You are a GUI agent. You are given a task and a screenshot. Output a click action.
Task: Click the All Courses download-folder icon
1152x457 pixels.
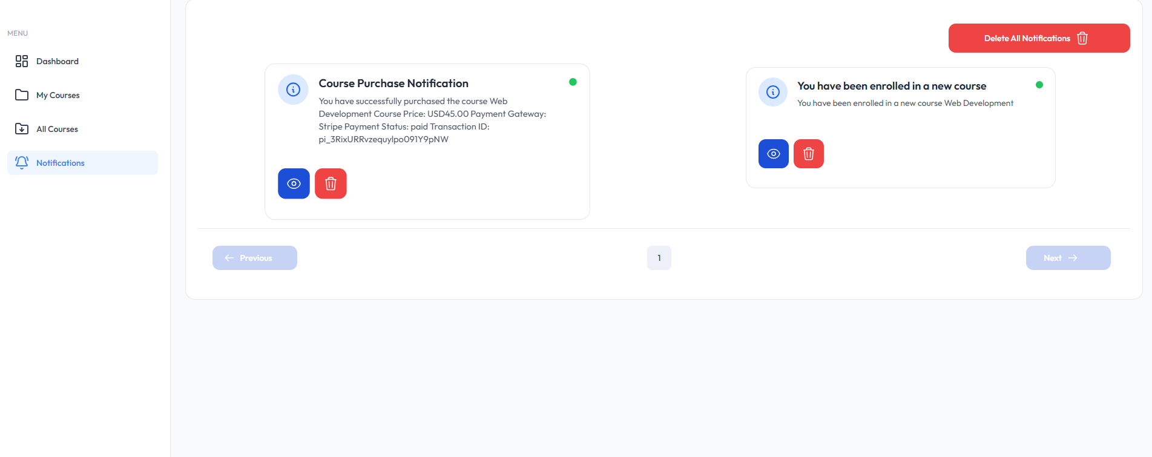(22, 129)
